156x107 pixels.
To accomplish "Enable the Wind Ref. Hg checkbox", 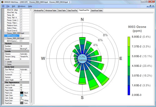I will [21, 13].
